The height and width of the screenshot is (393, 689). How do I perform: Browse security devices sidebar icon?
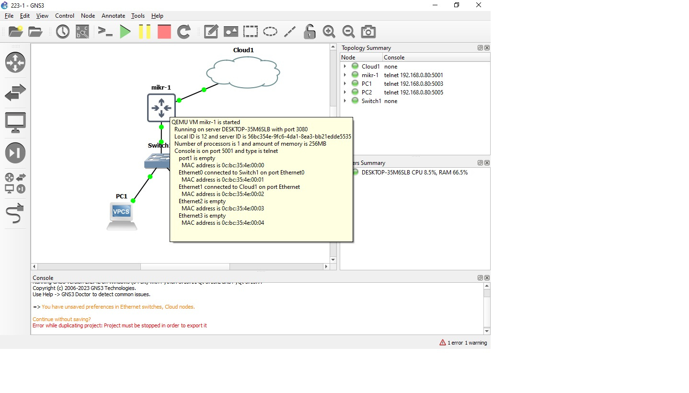pyautogui.click(x=15, y=153)
